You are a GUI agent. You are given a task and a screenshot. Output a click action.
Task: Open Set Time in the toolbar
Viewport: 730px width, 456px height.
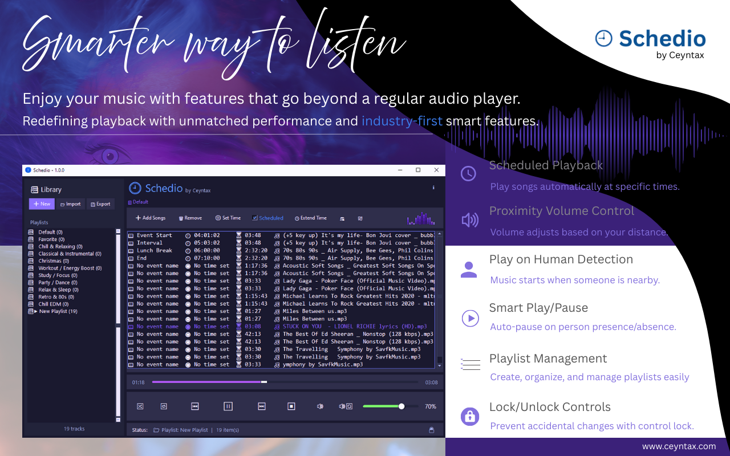click(228, 218)
